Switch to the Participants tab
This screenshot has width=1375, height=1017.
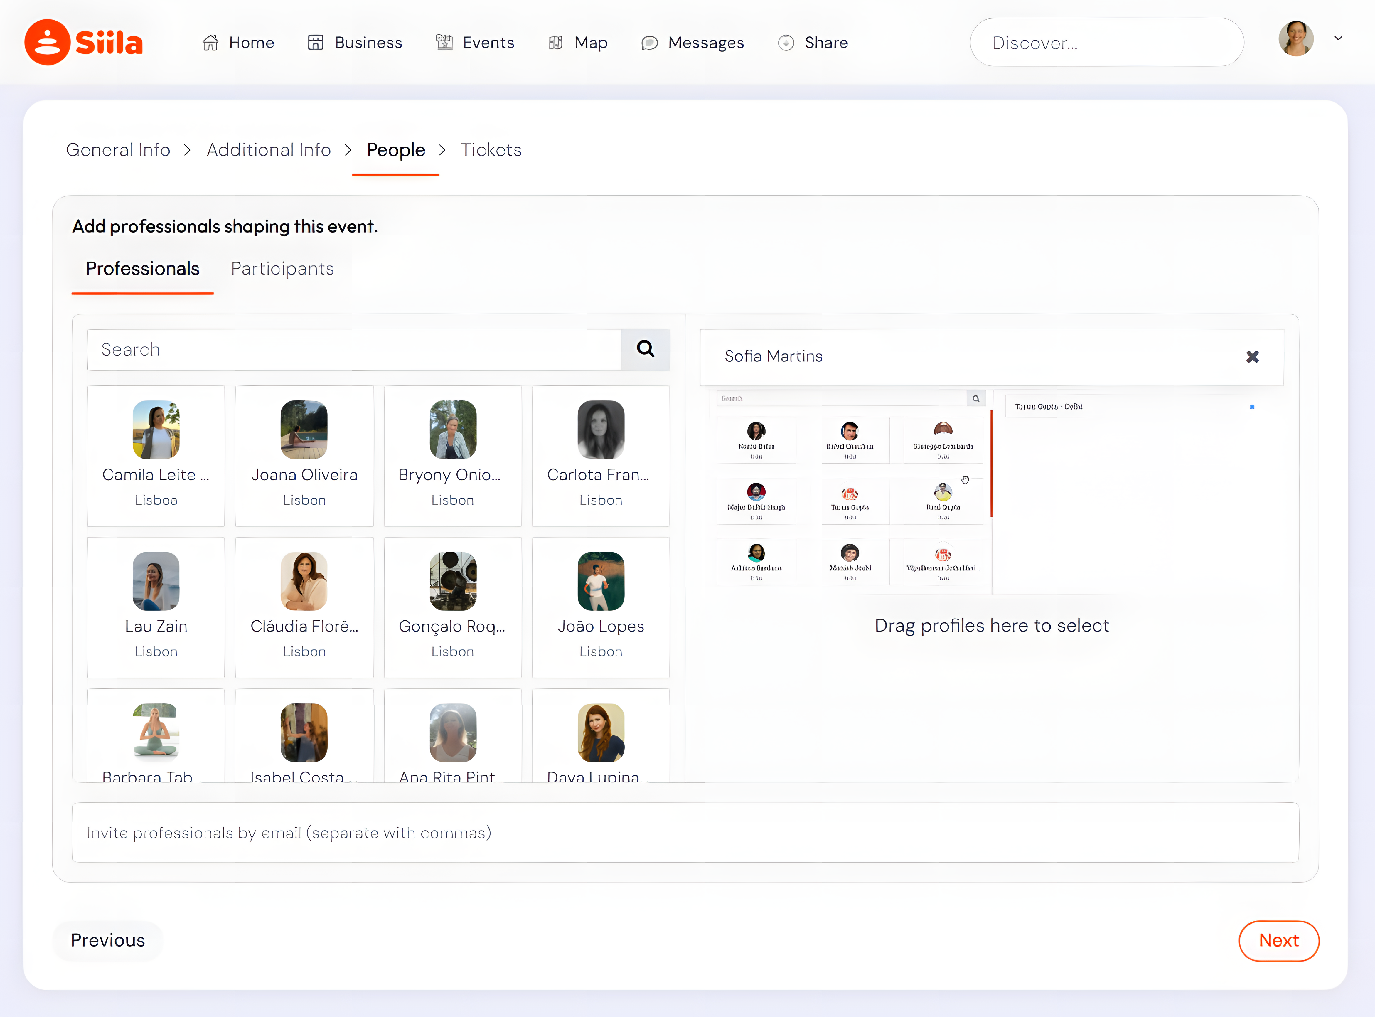282,268
